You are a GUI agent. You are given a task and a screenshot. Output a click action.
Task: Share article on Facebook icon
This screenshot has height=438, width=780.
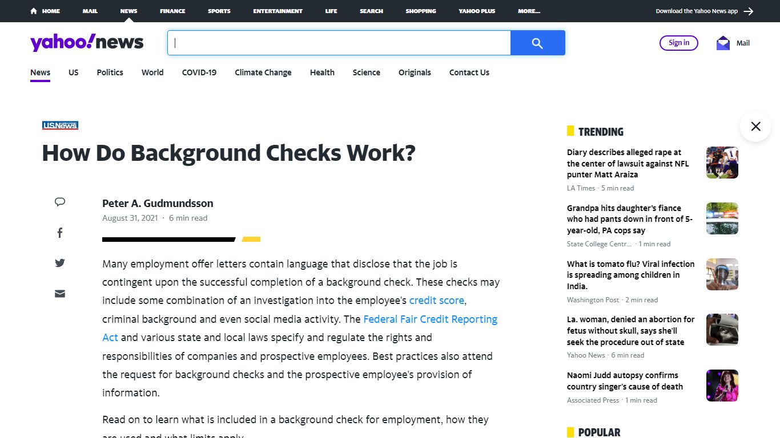click(x=60, y=233)
